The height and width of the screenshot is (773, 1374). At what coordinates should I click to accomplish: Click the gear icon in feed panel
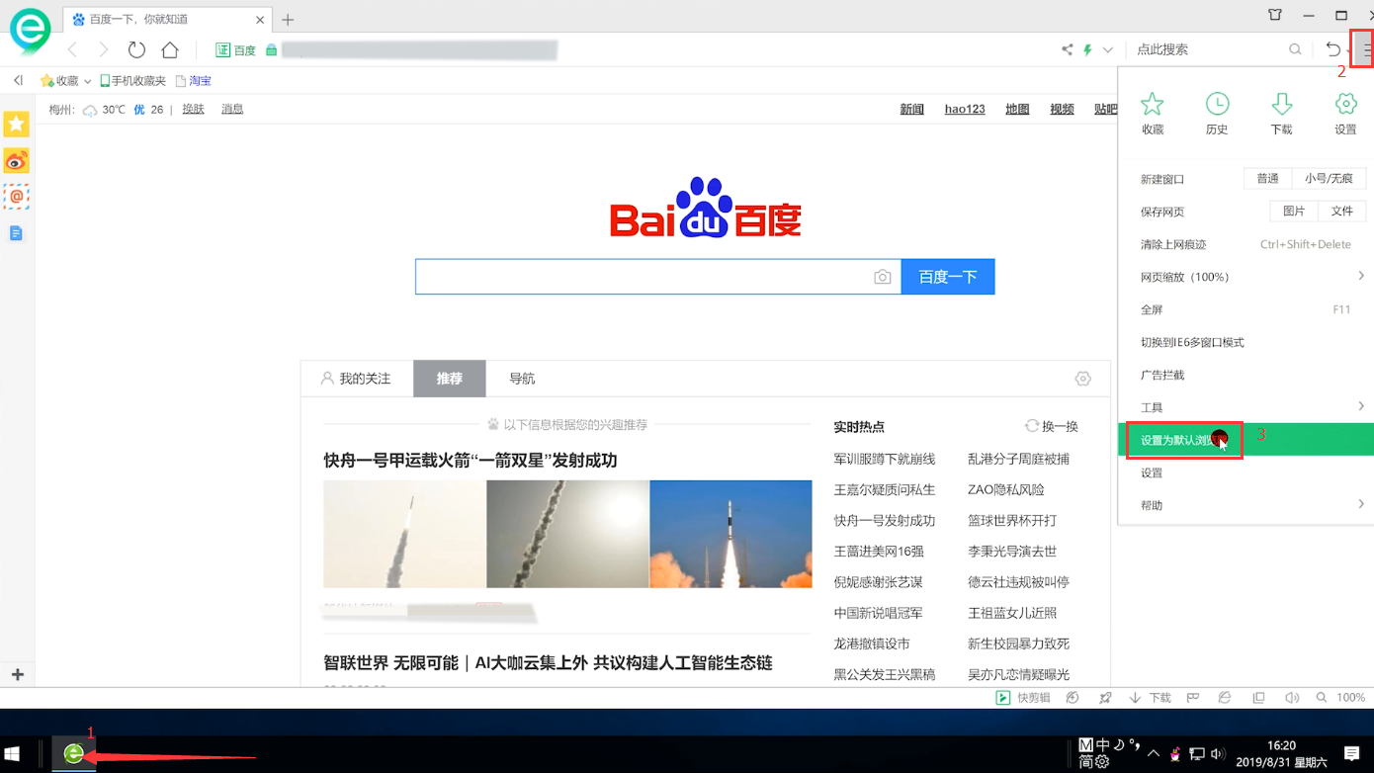pyautogui.click(x=1082, y=379)
